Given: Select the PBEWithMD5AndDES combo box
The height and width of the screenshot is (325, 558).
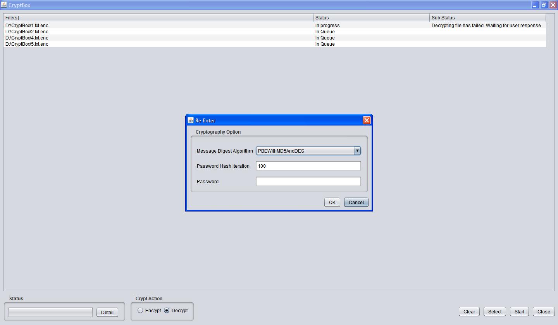Looking at the screenshot, I should [x=308, y=151].
